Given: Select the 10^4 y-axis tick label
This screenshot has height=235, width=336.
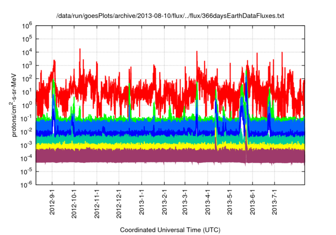Looking at the screenshot, I should [27, 52].
